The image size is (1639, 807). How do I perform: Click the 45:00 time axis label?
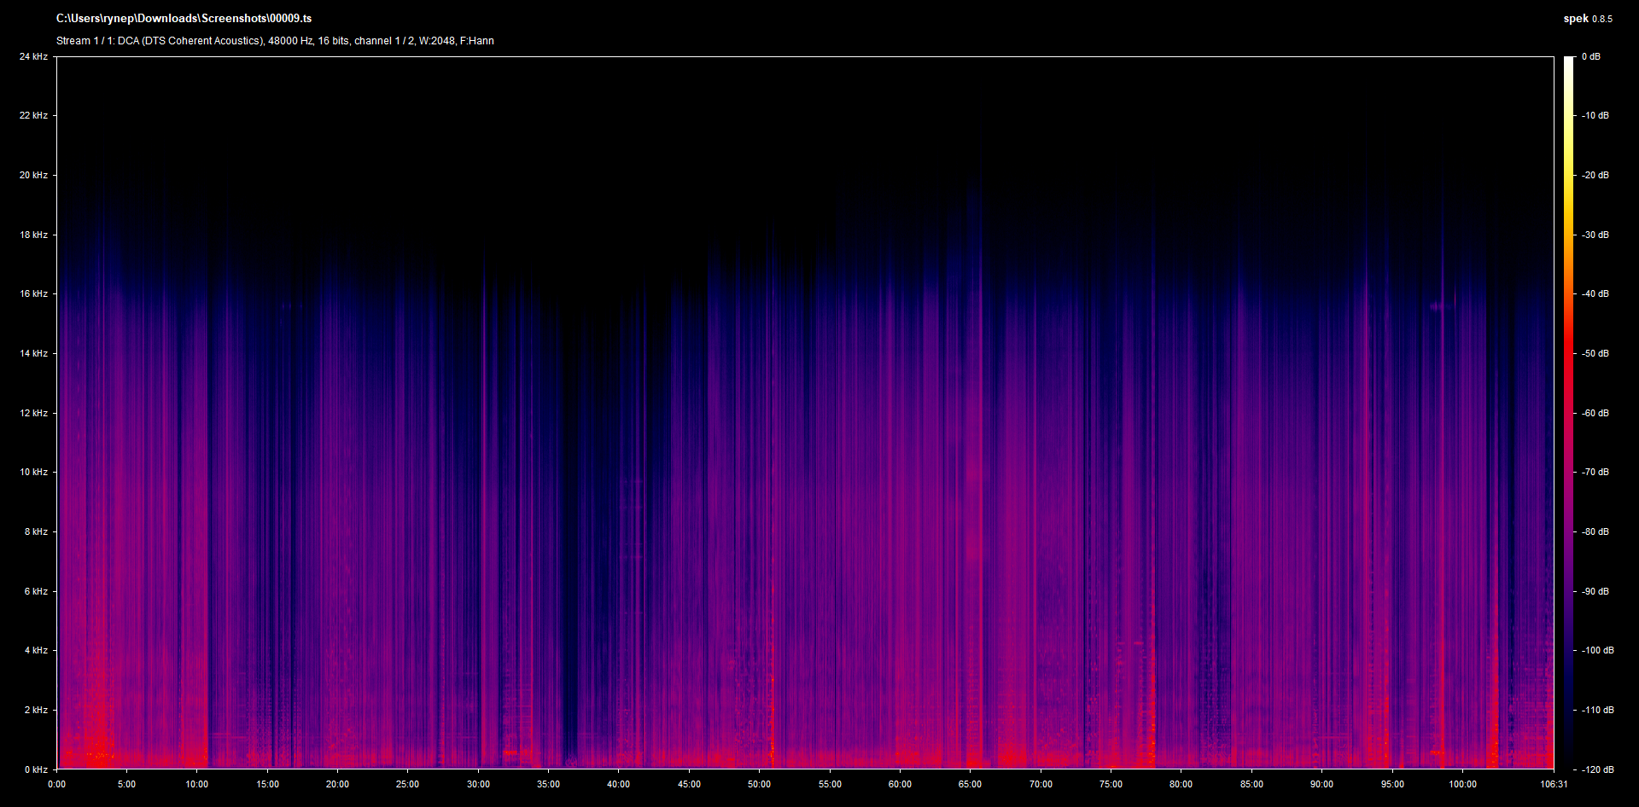689,784
